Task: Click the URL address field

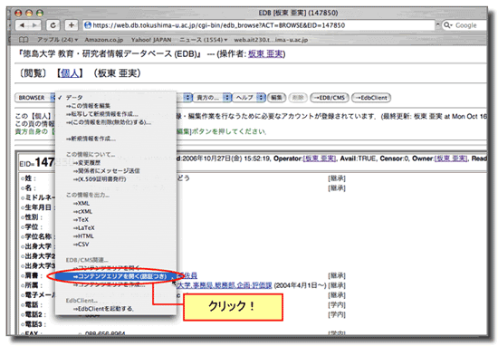Action: coord(259,25)
